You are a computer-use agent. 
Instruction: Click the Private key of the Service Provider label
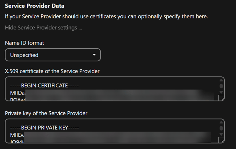pos(46,113)
